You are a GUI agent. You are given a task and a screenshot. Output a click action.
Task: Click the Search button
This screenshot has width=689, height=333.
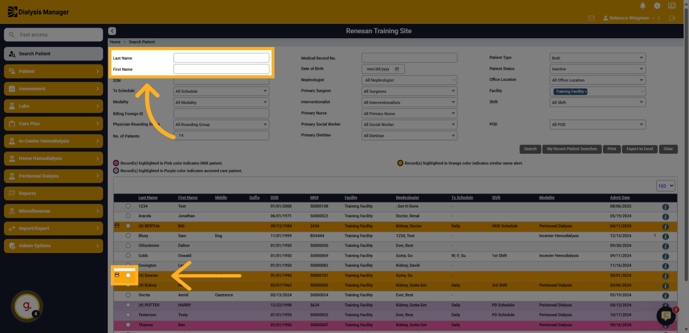pyautogui.click(x=530, y=149)
